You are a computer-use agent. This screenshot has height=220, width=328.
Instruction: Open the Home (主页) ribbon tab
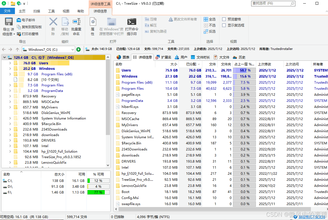coord(22,11)
